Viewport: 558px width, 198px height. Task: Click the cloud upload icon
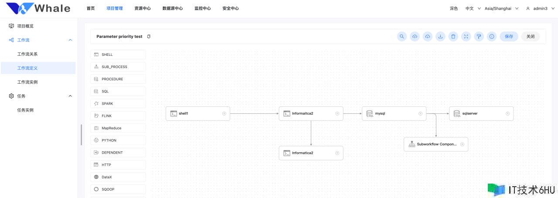[415, 37]
